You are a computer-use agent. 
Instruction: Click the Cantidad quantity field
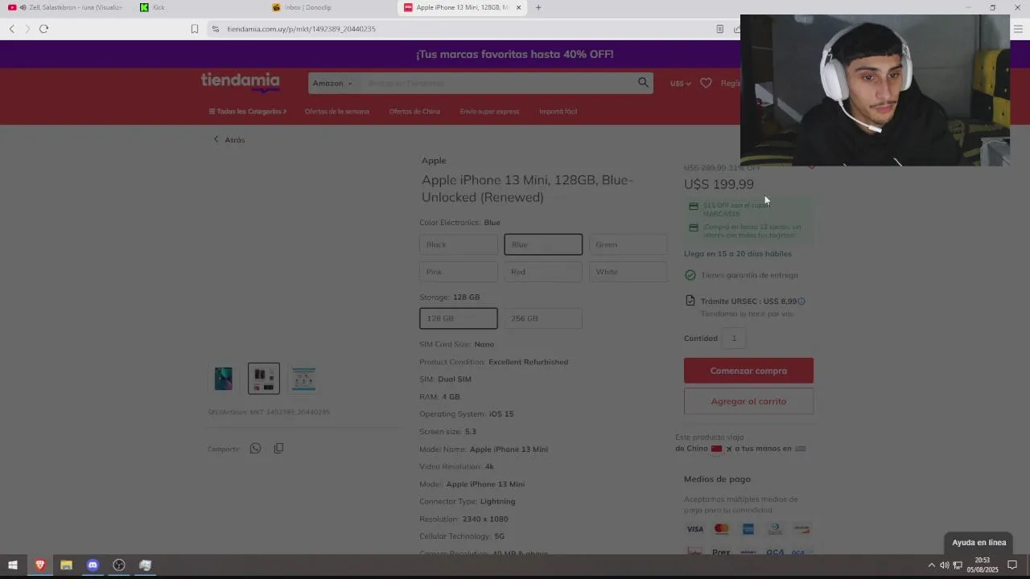pyautogui.click(x=734, y=339)
